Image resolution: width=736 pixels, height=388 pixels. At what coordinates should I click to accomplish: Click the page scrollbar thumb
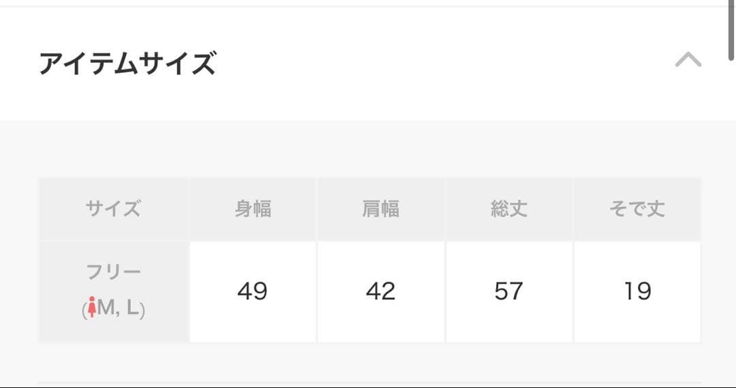coord(731,31)
